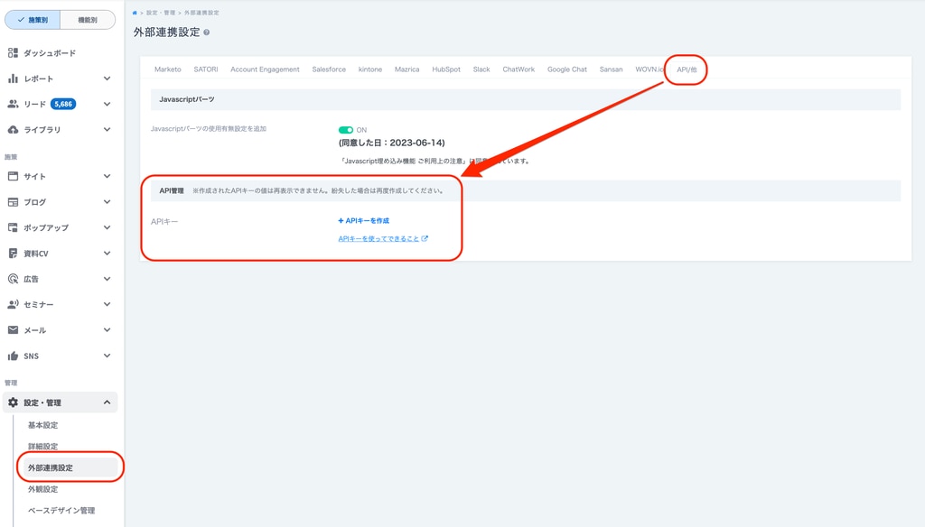925x527 pixels.
Task: Open 外観設定 in the settings submenu
Action: [42, 489]
